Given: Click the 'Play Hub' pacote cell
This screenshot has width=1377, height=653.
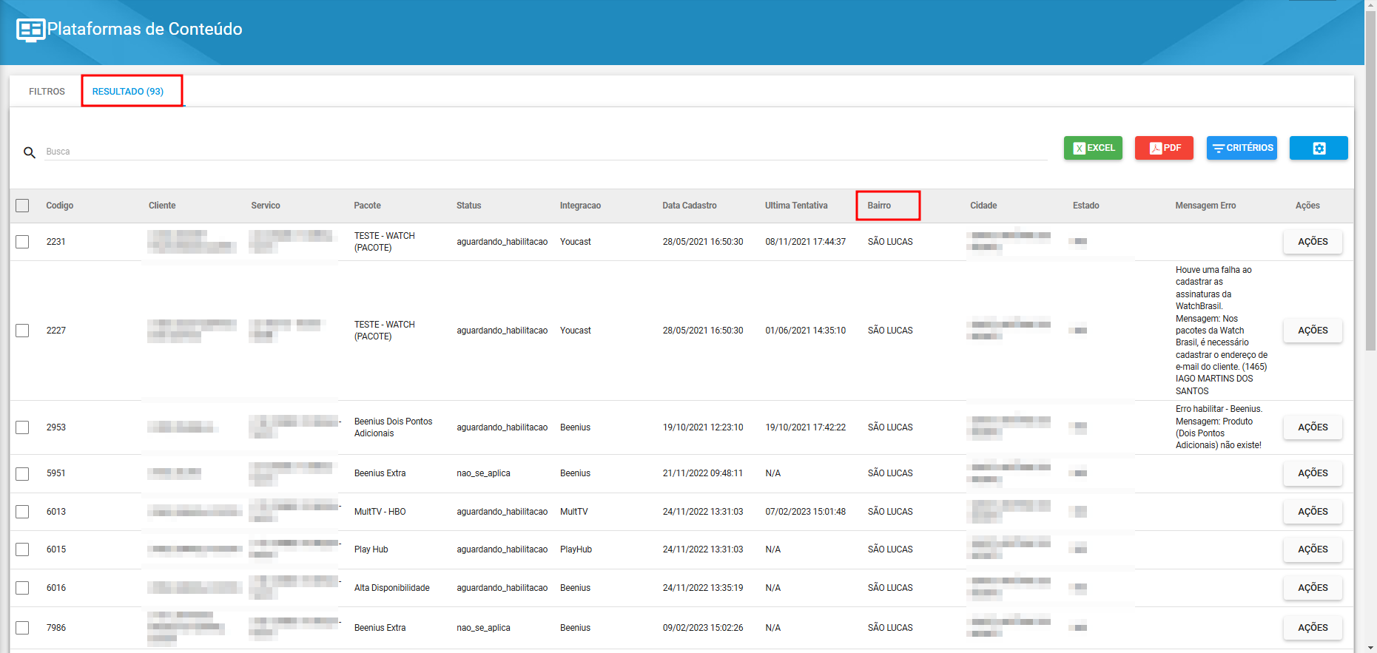Looking at the screenshot, I should click(x=371, y=549).
